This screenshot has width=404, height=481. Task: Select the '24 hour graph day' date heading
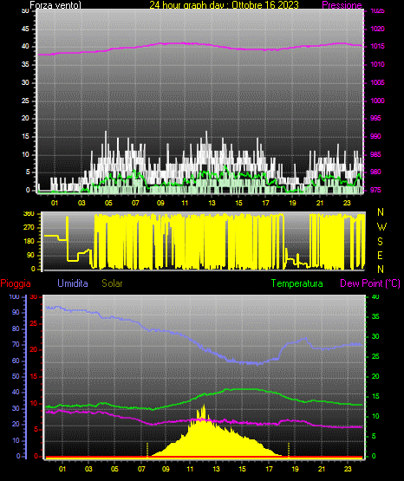click(x=224, y=5)
